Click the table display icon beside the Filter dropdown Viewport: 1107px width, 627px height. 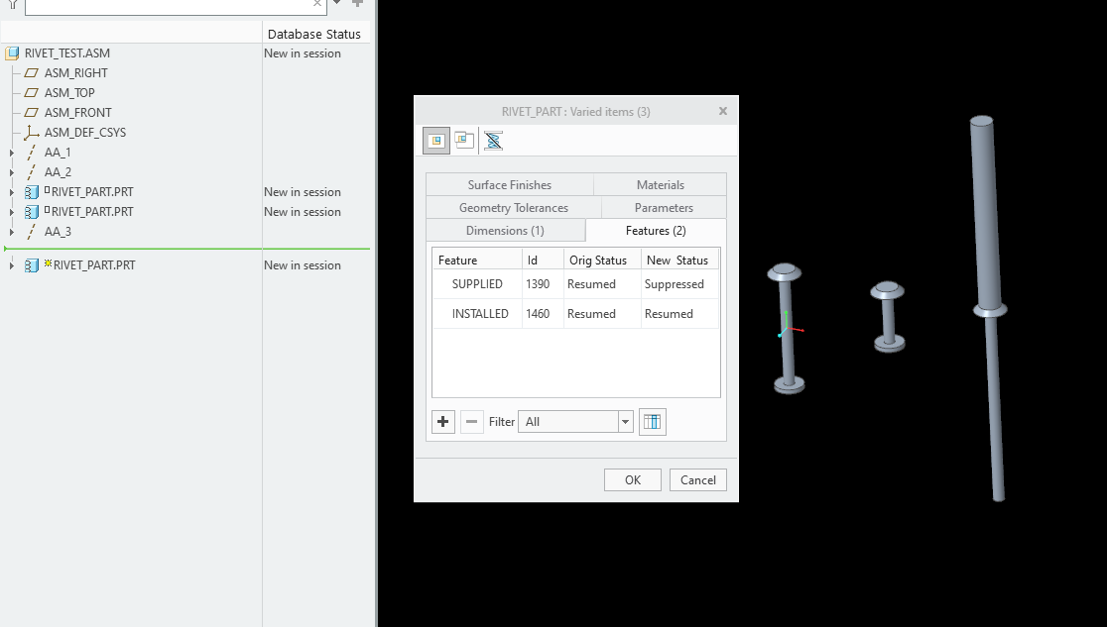click(x=652, y=421)
